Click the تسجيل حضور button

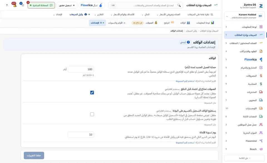(67, 5)
